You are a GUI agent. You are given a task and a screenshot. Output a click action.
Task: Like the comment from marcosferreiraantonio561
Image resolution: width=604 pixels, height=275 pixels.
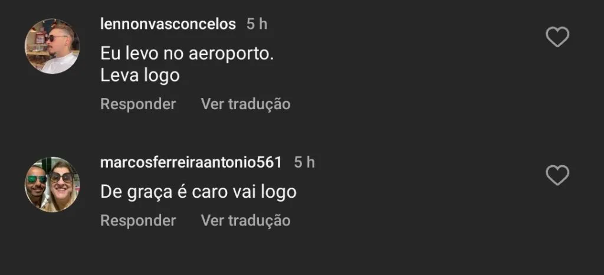tap(557, 175)
